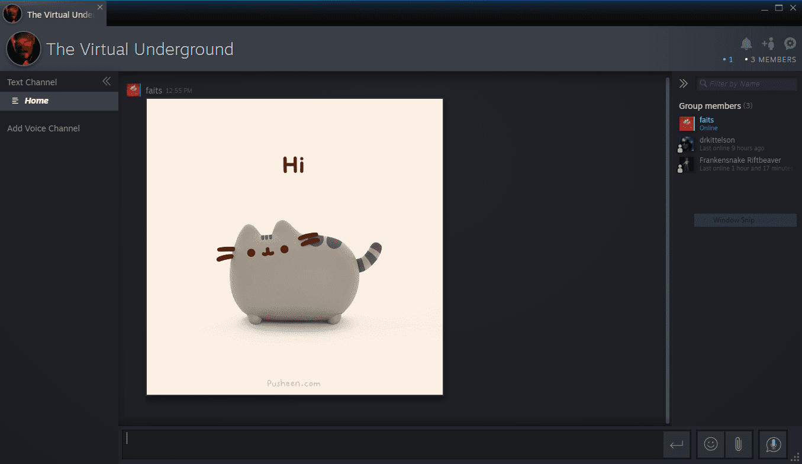Click the 12:55 PM message timestamp
802x464 pixels.
click(179, 91)
